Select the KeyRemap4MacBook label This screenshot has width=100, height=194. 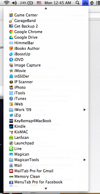[x=33, y=121]
